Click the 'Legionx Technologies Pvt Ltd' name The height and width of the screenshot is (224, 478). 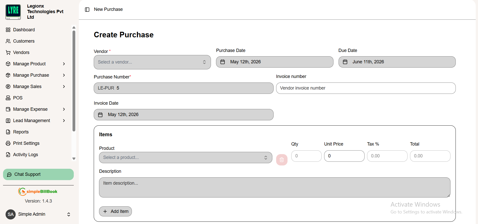tap(45, 12)
